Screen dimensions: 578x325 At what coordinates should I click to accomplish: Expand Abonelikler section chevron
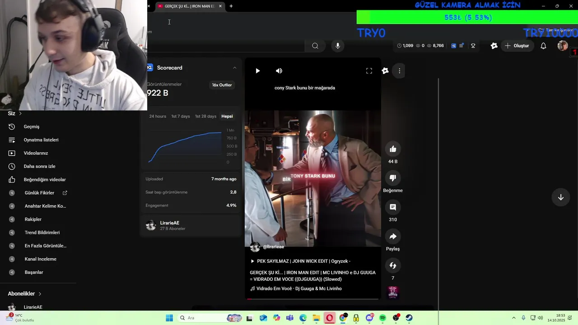(x=40, y=294)
